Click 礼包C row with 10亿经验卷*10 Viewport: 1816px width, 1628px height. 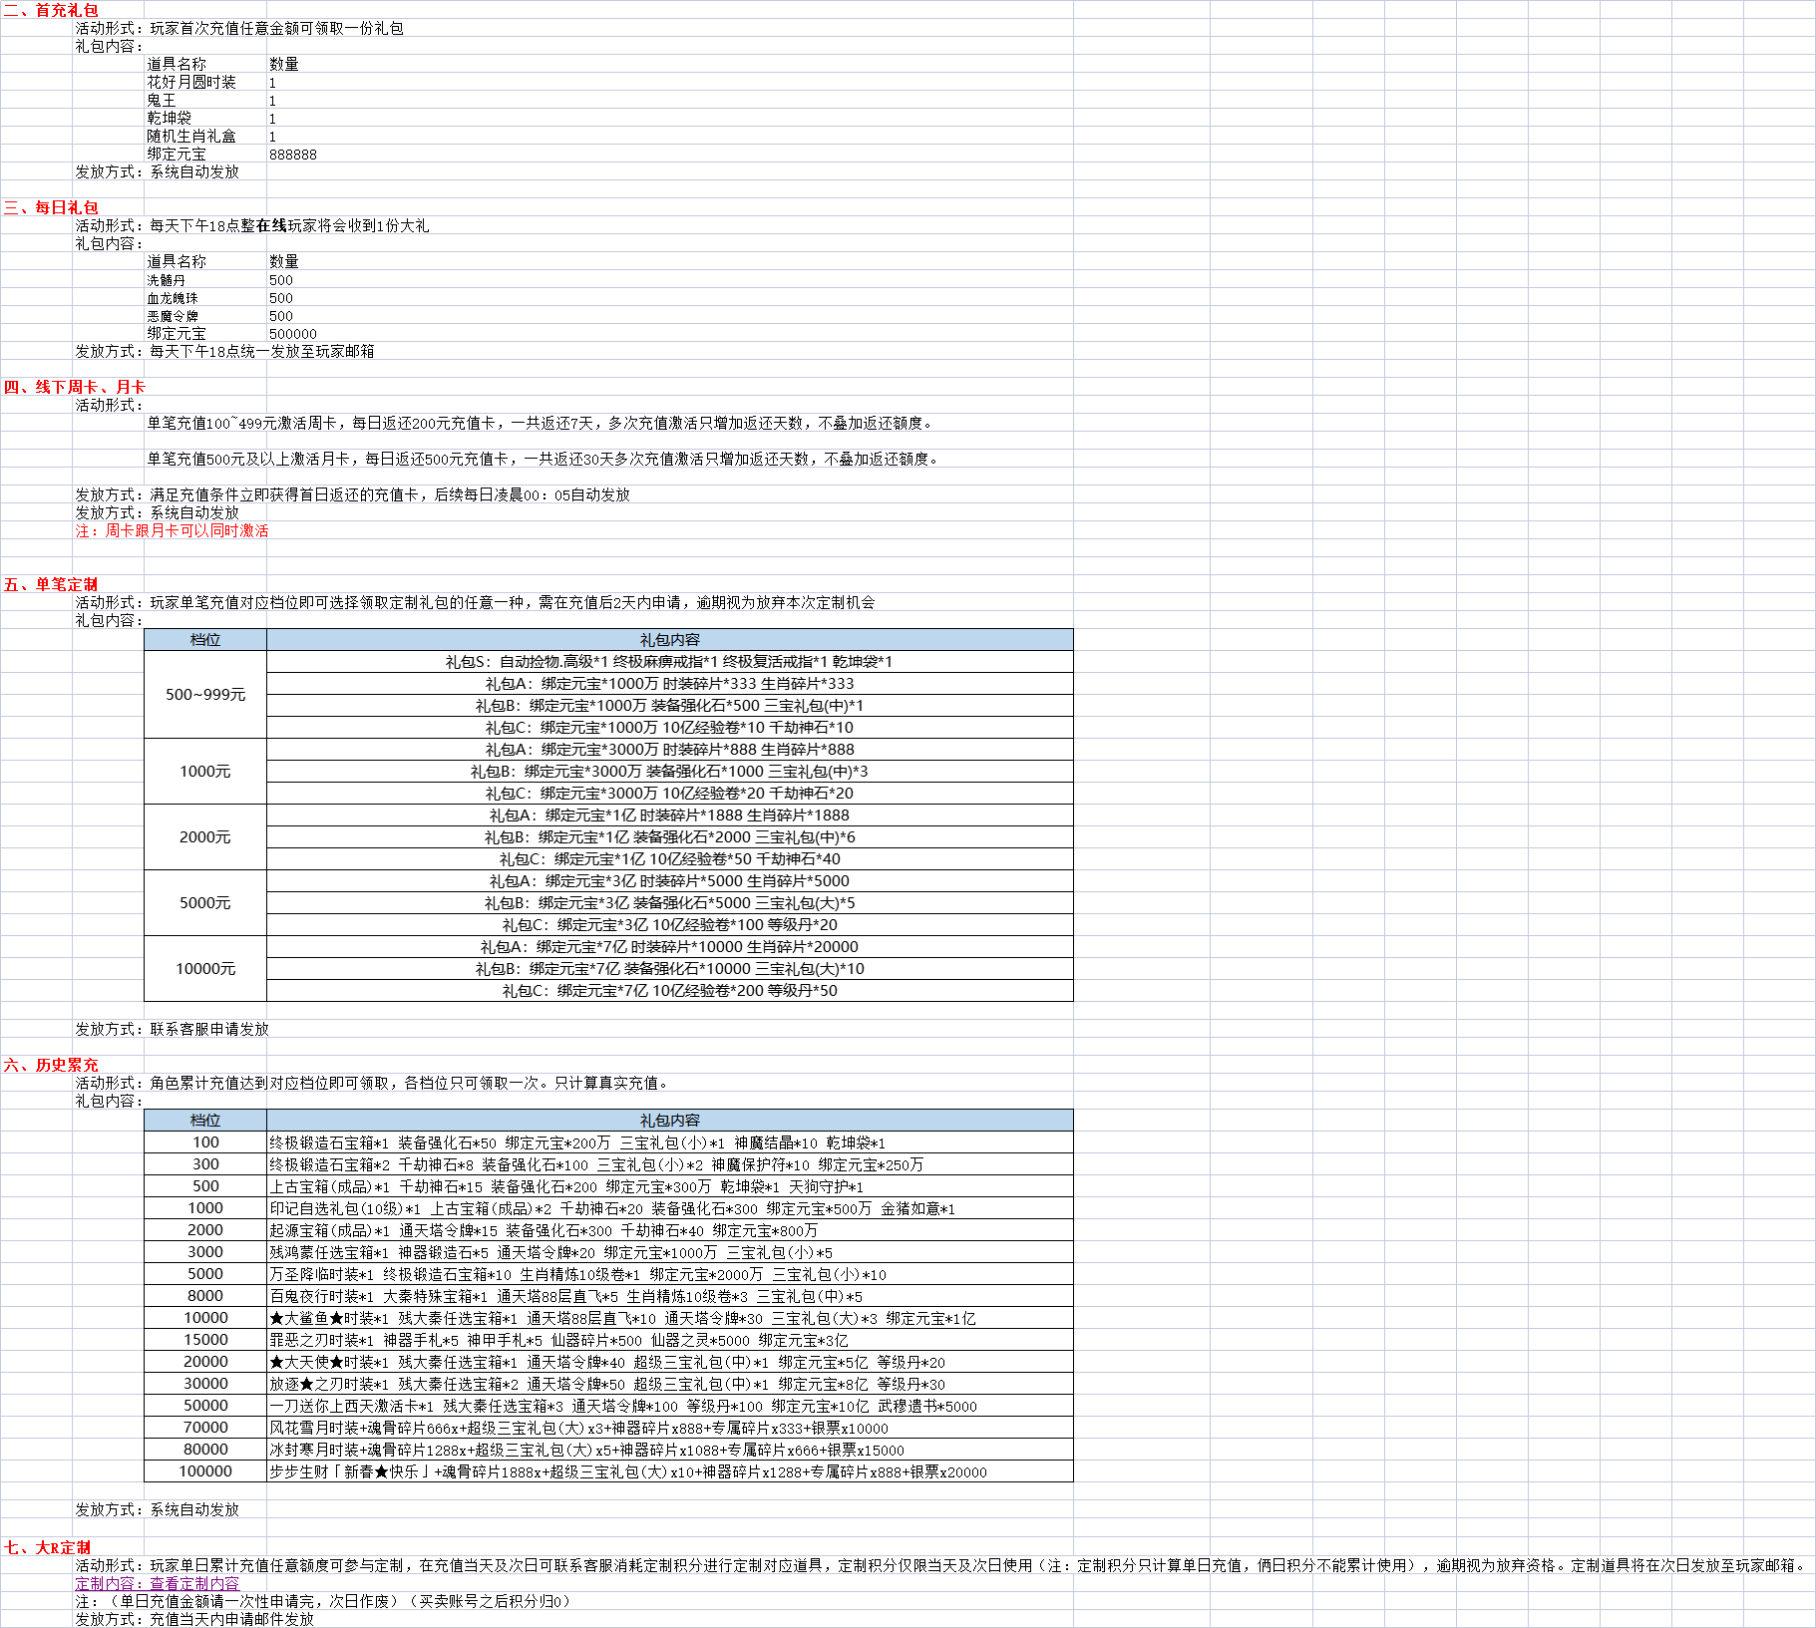tap(669, 727)
